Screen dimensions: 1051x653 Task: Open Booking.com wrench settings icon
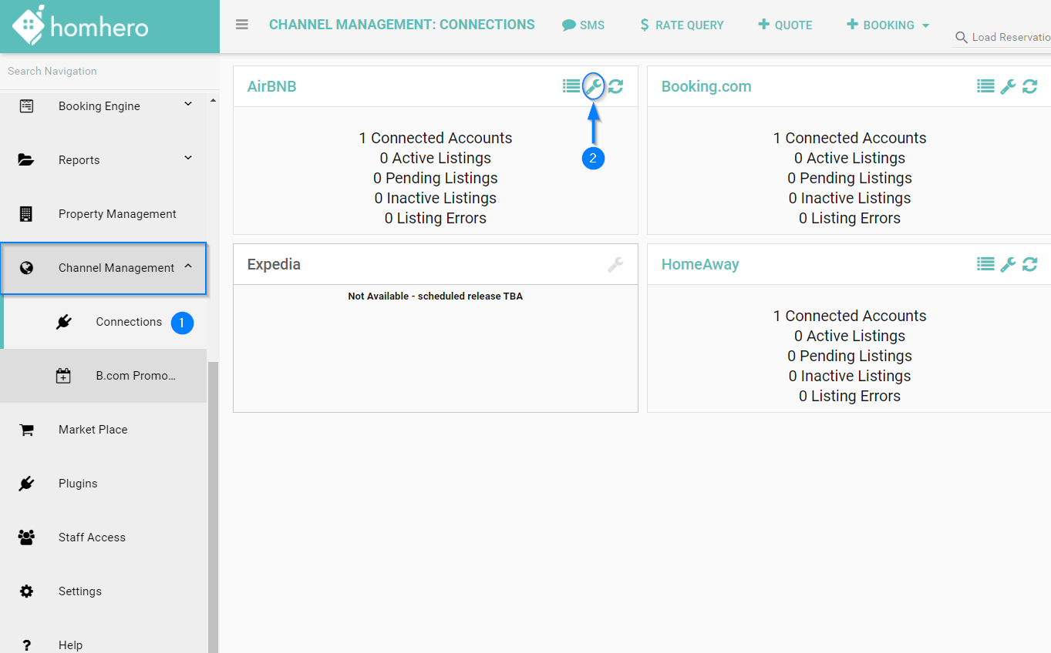pyautogui.click(x=1008, y=86)
